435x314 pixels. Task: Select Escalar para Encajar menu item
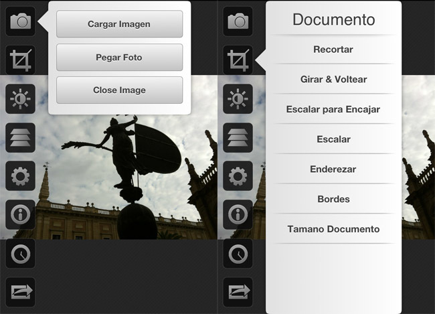(333, 109)
